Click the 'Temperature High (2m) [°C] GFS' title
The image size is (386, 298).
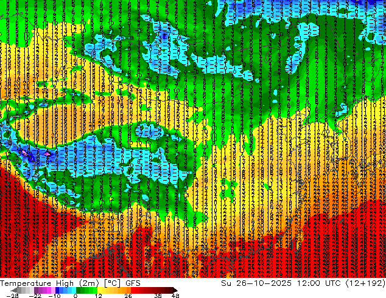pyautogui.click(x=70, y=283)
